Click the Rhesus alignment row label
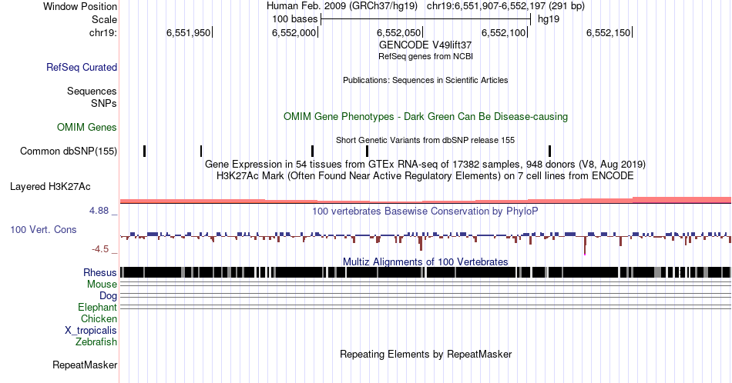 [x=100, y=272]
